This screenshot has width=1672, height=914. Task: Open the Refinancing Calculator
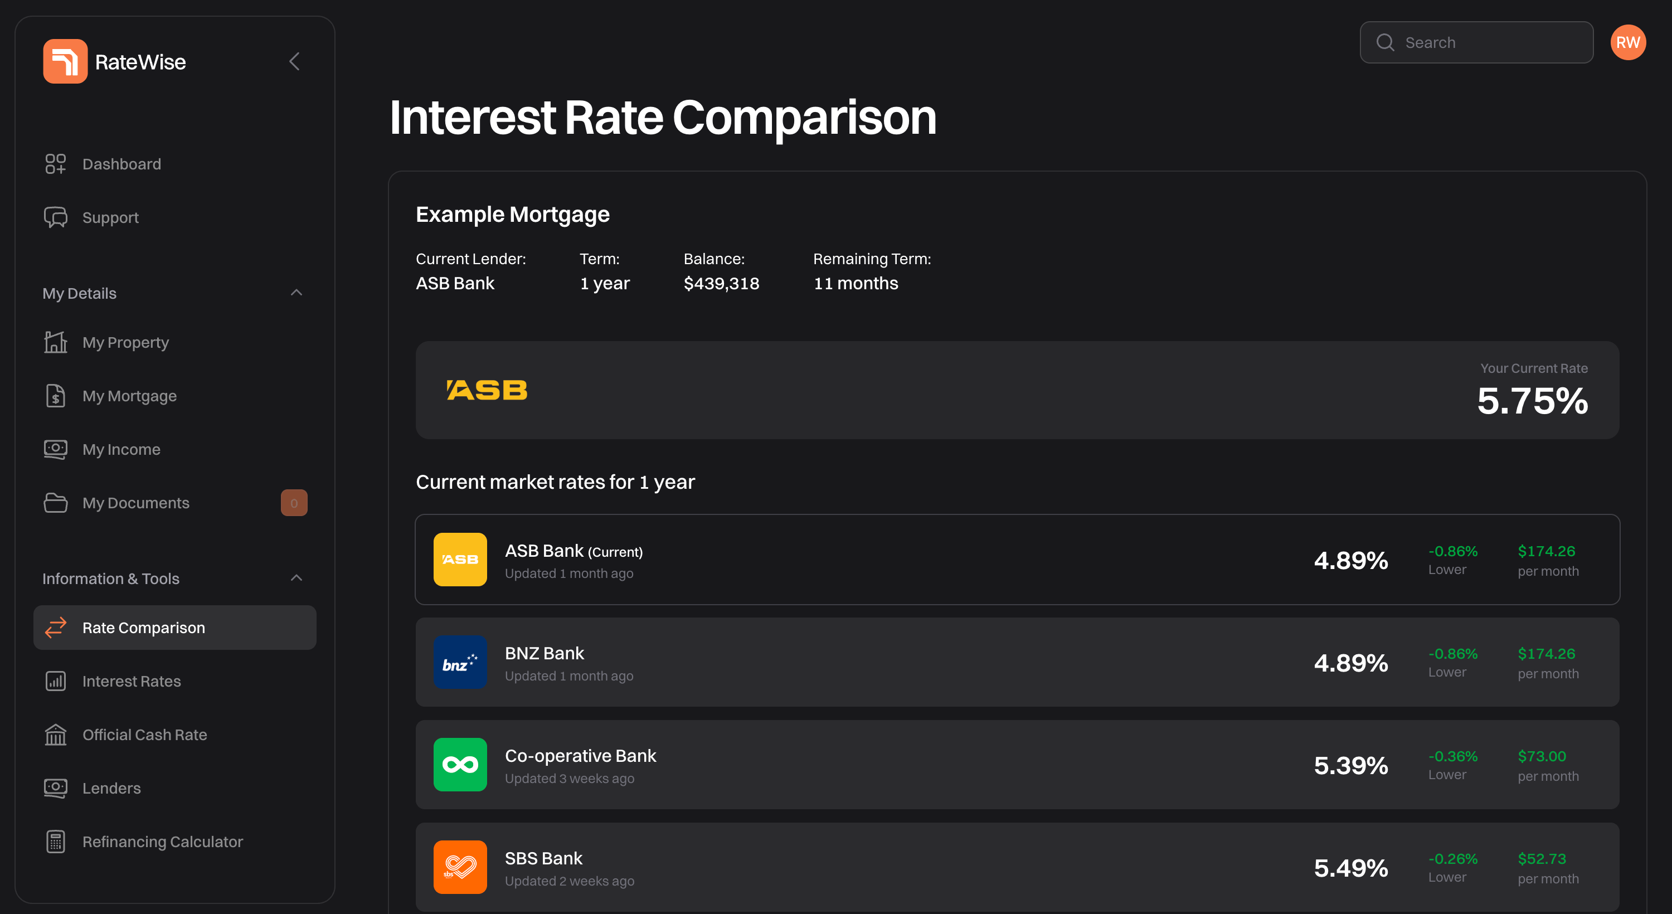(x=174, y=842)
